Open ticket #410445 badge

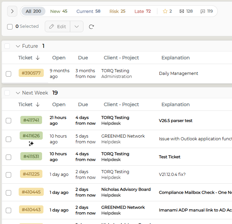click(31, 192)
